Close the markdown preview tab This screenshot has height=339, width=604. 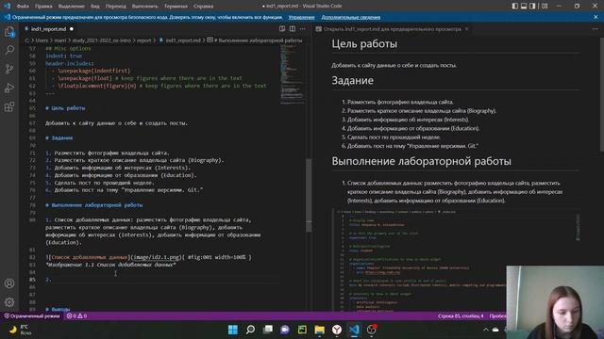(467, 29)
